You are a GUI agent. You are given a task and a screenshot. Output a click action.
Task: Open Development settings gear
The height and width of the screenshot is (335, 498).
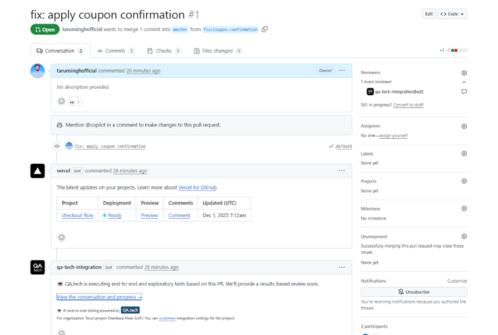(464, 237)
